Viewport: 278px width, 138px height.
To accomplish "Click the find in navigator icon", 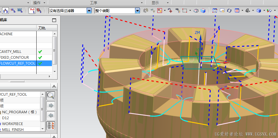I will 177,11.
